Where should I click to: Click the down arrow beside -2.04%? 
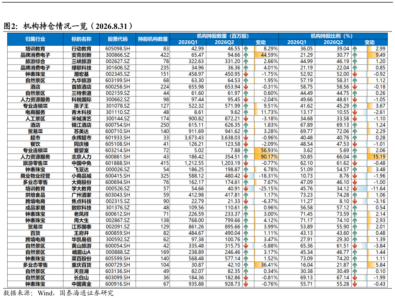click(246, 100)
